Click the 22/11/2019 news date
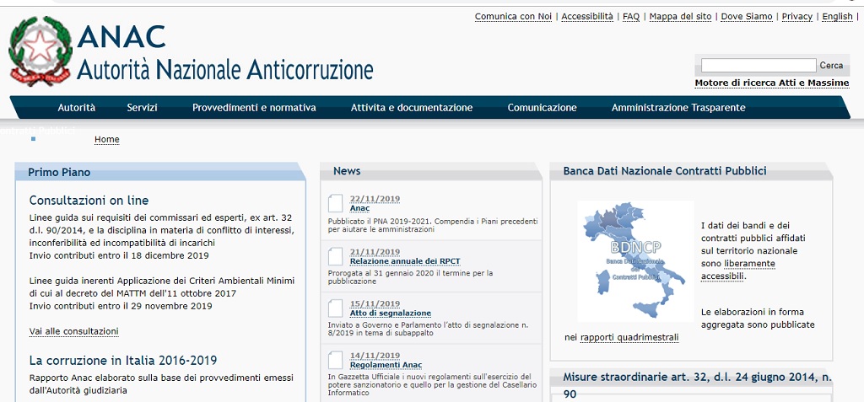The height and width of the screenshot is (402, 864). (375, 200)
